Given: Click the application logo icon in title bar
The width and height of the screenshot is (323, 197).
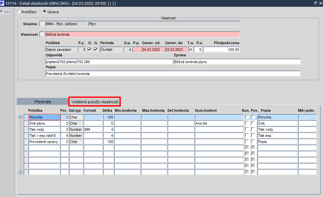Looking at the screenshot, I should 2,3.
